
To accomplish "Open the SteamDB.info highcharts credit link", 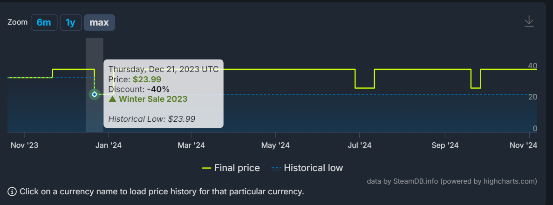I will 452,181.
